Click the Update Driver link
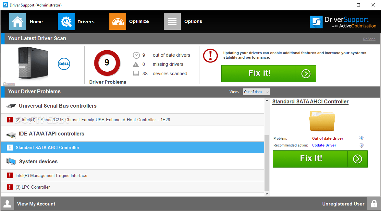Viewport: 381px width, 211px height. click(x=324, y=145)
